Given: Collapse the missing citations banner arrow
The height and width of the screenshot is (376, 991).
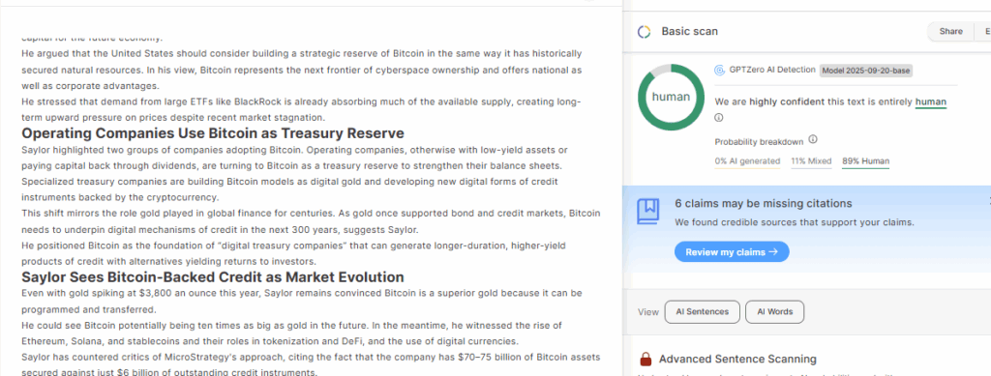Looking at the screenshot, I should click(988, 201).
